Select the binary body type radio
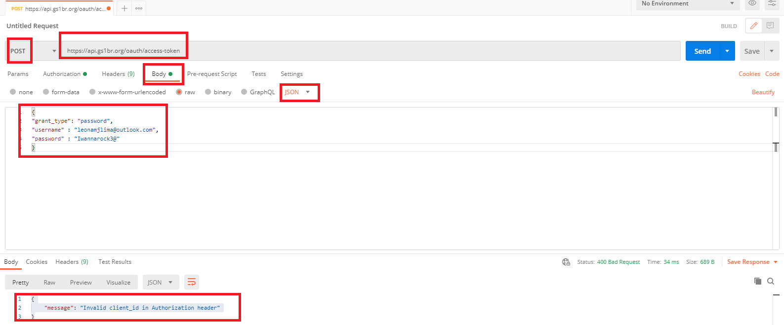The height and width of the screenshot is (325, 784). 208,92
